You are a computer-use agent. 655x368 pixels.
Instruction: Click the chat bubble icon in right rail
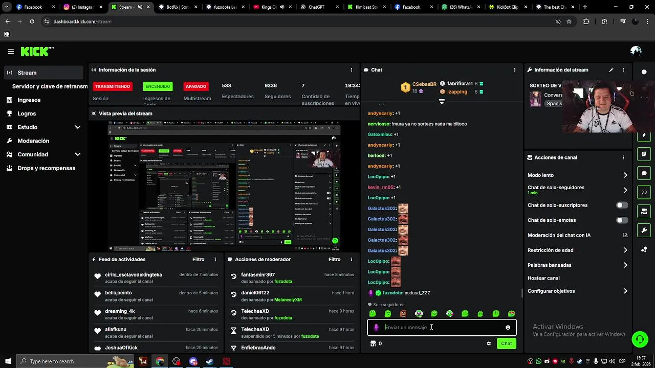tap(644, 173)
